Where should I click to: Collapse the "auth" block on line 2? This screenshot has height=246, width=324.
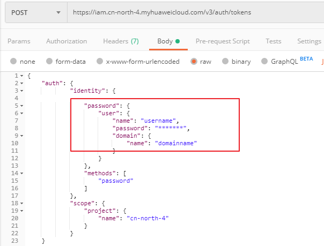tap(21, 84)
